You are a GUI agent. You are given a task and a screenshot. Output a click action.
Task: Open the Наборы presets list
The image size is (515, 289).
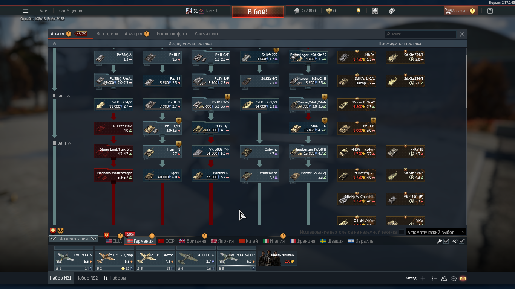(x=115, y=278)
